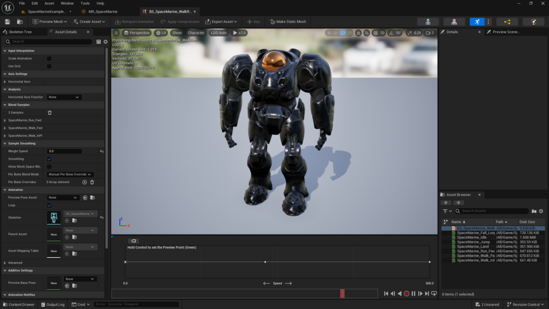Open Preview Pose Asset dropdown
This screenshot has width=549, height=309.
click(x=63, y=197)
